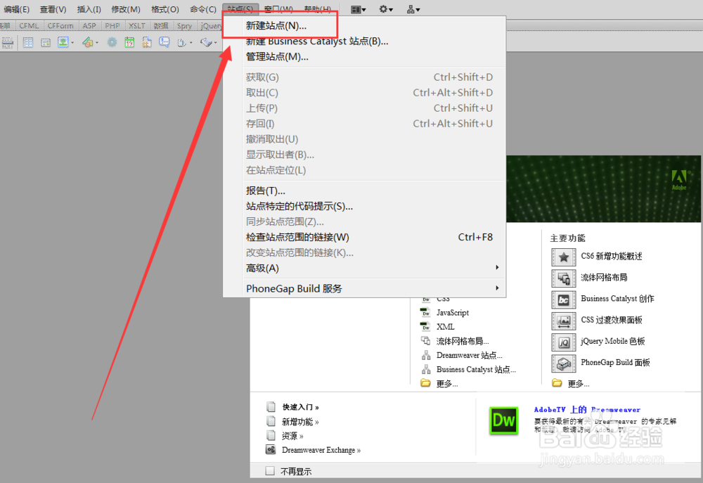Switch to the CFForm insert tab

tap(60, 26)
